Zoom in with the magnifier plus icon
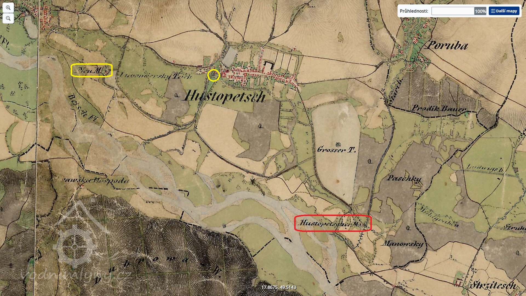 [x=8, y=8]
